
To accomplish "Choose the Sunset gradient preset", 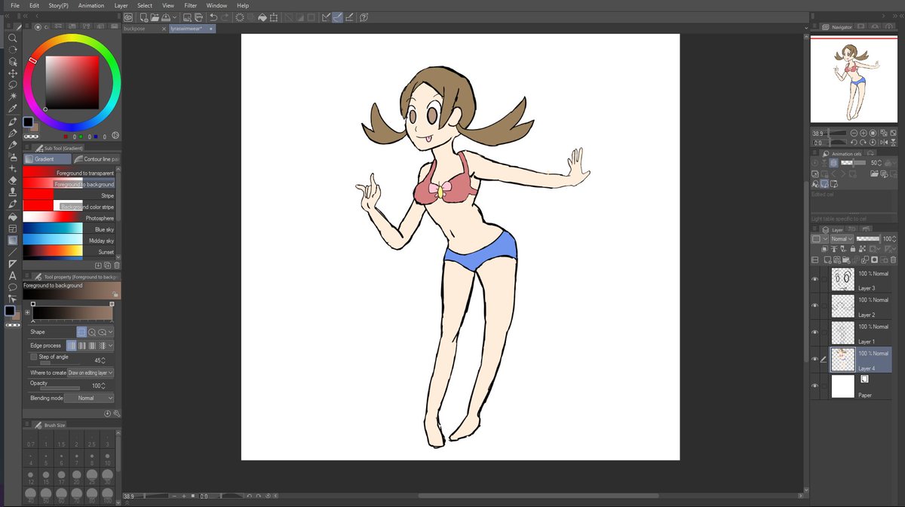I will pyautogui.click(x=69, y=252).
